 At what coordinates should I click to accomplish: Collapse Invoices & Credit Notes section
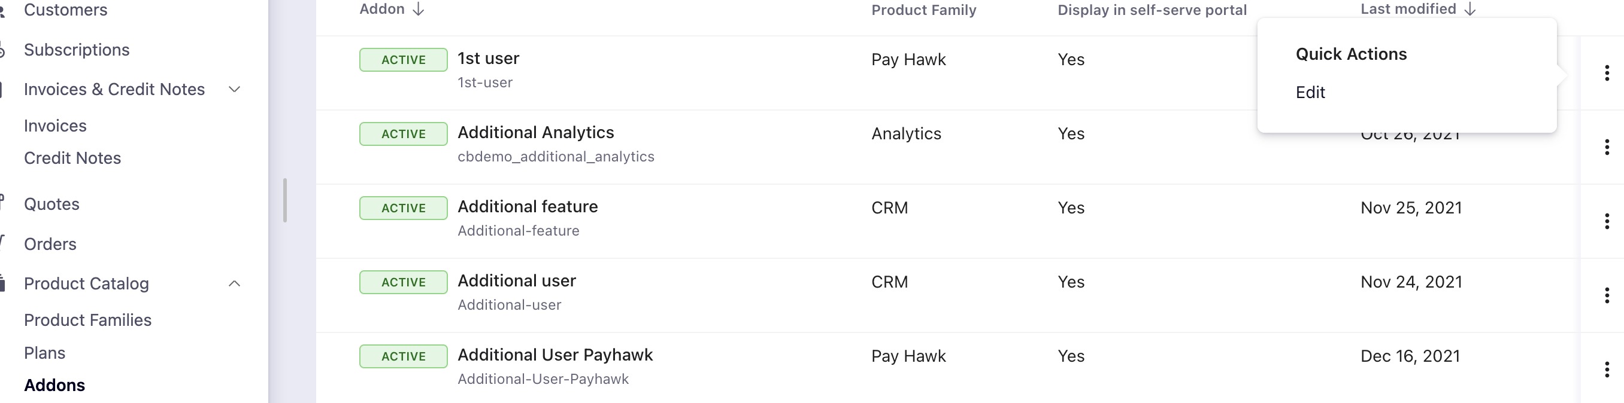pos(235,90)
